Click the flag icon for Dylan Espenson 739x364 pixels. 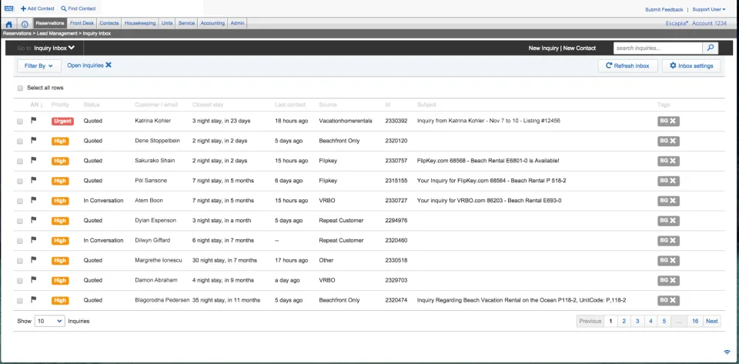tap(33, 219)
